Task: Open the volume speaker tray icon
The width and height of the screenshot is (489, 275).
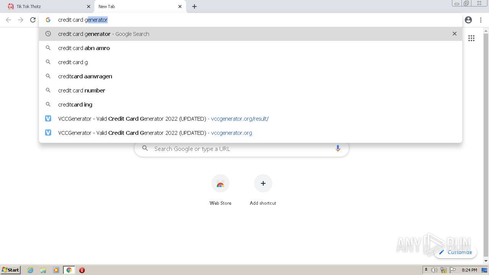Action: [434, 270]
